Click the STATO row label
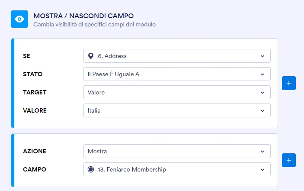 click(x=33, y=74)
